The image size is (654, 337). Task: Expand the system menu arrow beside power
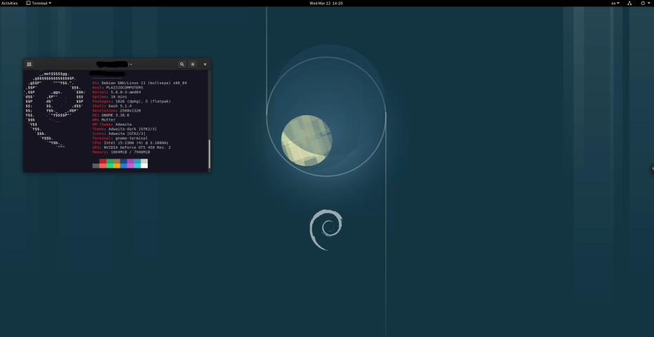point(648,4)
